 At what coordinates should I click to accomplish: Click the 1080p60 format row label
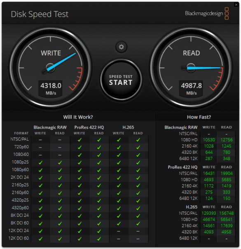[21, 169]
